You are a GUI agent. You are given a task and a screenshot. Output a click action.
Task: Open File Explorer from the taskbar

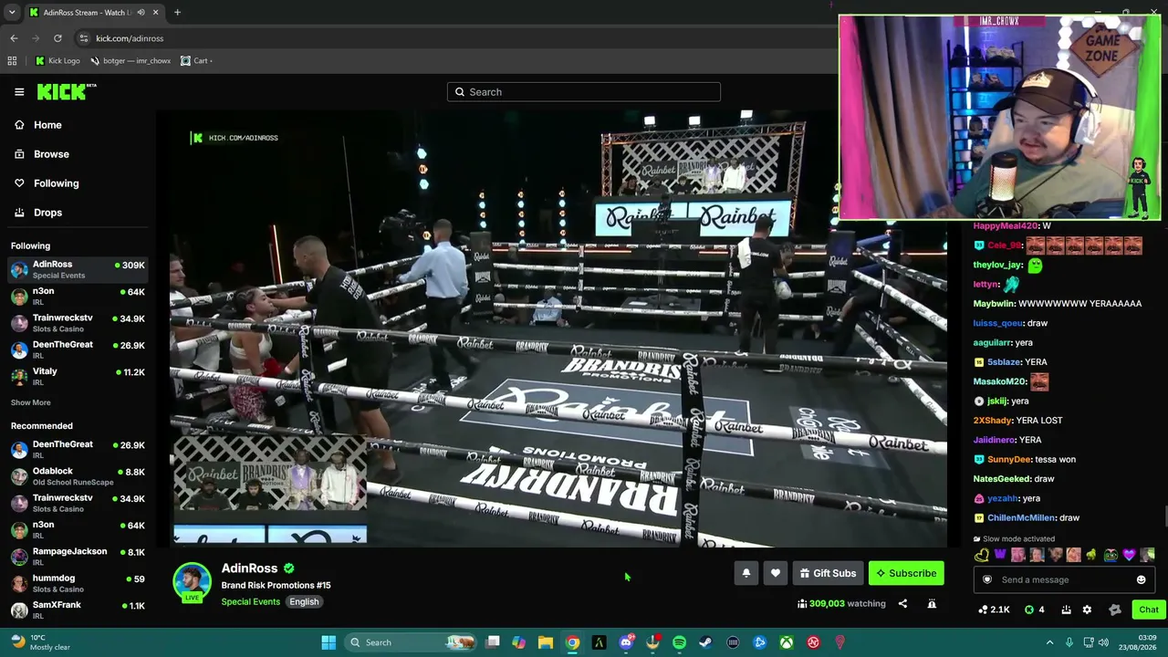coord(545,642)
